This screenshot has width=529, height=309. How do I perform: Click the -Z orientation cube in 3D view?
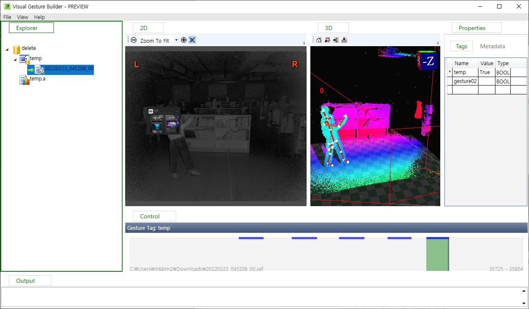[x=428, y=61]
